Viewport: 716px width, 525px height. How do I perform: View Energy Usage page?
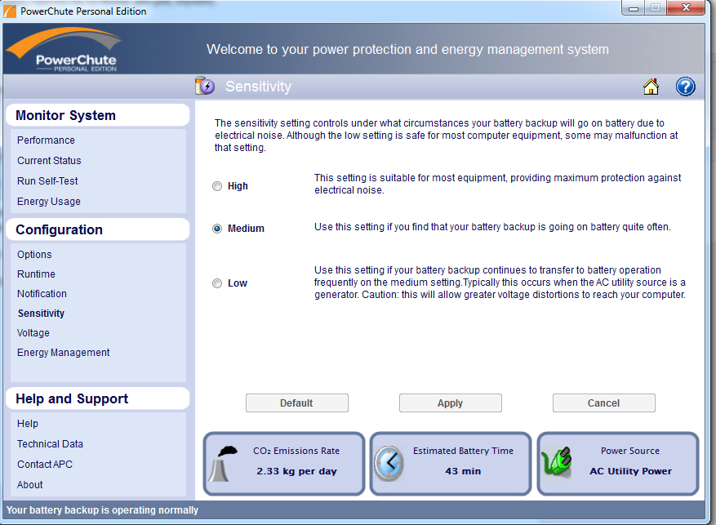[x=49, y=202]
